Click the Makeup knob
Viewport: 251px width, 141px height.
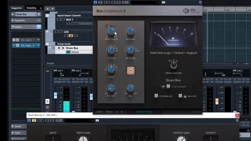131,31
